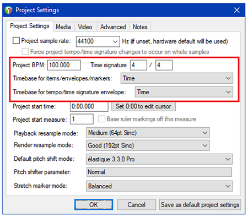Check Base ruler markings off this measure
Screen dimensions: 248x217
coord(101,119)
